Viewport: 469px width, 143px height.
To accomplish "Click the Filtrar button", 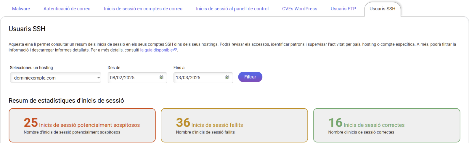I will [250, 77].
